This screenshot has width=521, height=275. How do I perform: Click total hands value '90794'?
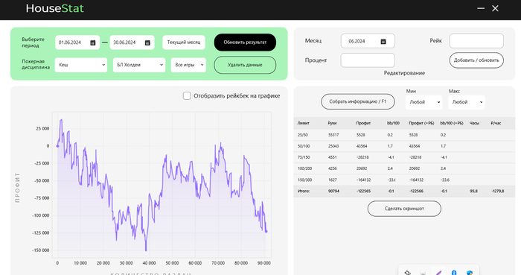coord(333,192)
